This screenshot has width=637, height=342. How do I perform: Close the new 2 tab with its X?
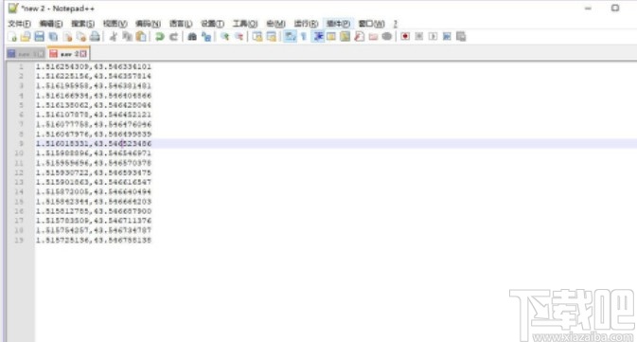coord(83,54)
